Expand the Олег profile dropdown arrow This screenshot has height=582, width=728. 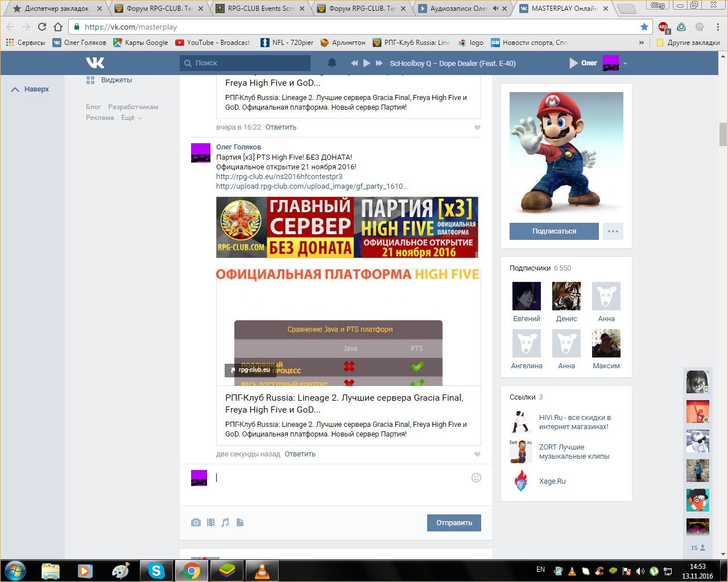[x=624, y=64]
